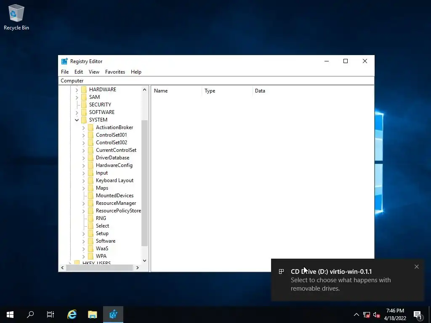The height and width of the screenshot is (323, 431).
Task: Open the Action Center notifications icon
Action: [418, 315]
